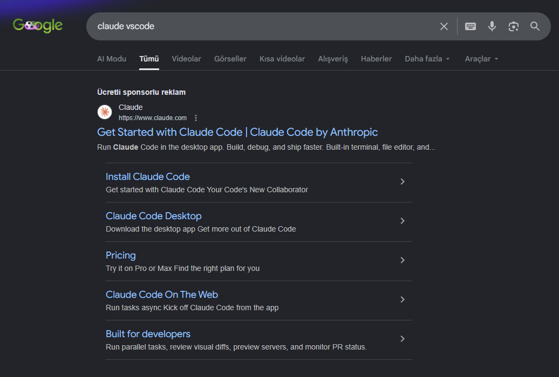
Task: Click the Google doodle logo
Action: pyautogui.click(x=38, y=26)
